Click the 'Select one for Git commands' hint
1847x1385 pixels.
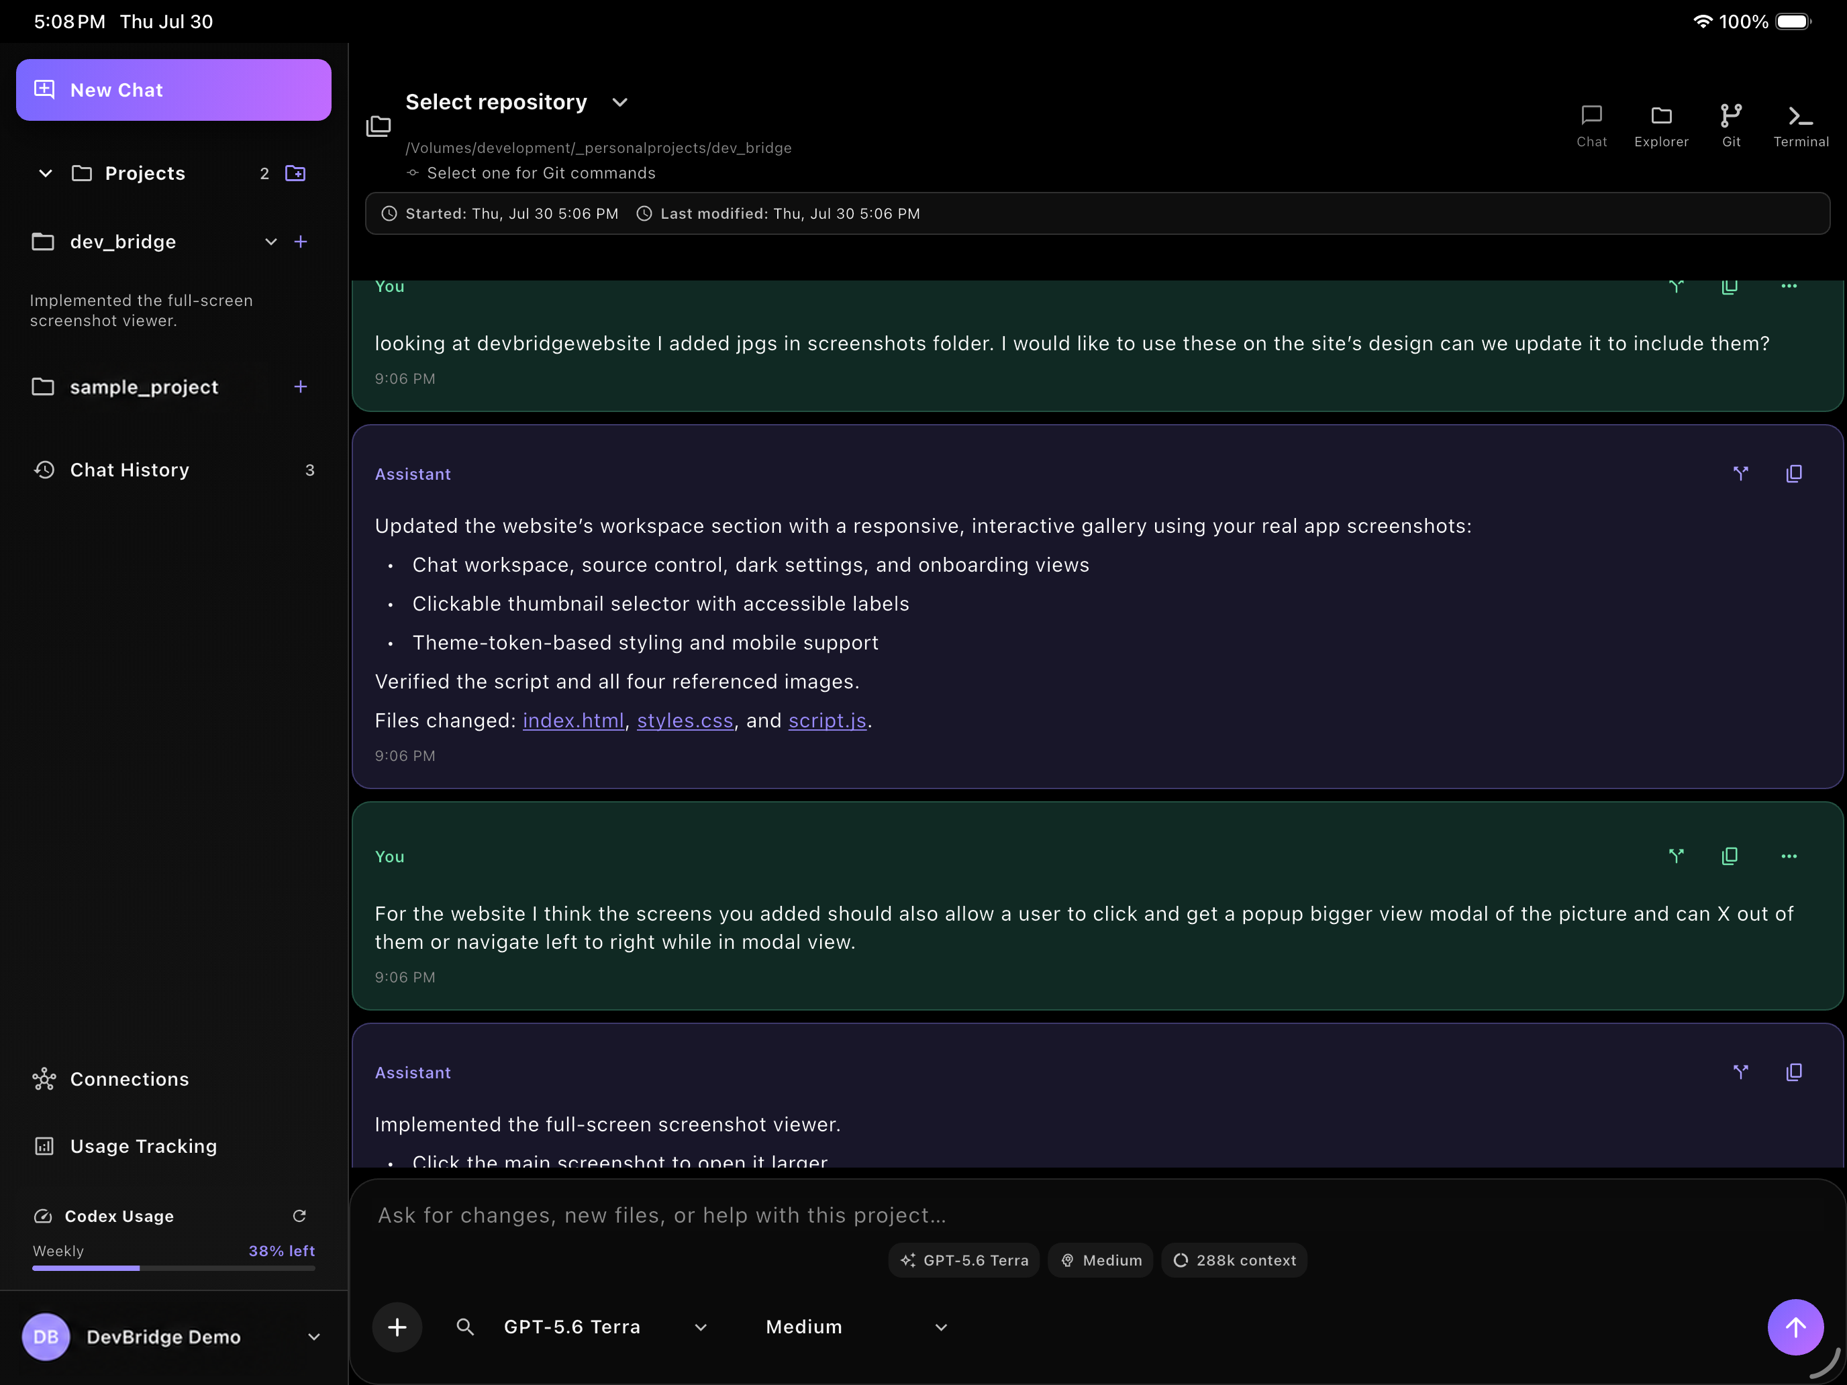pyautogui.click(x=541, y=173)
